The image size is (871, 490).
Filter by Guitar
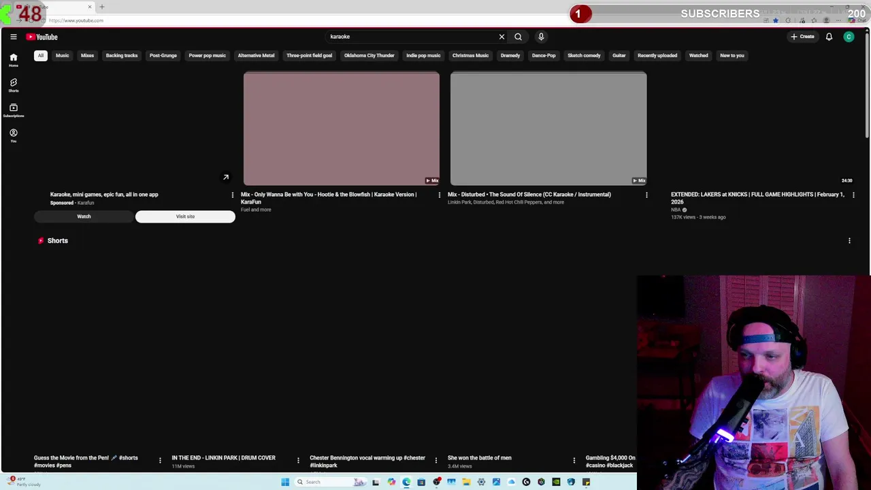[619, 56]
